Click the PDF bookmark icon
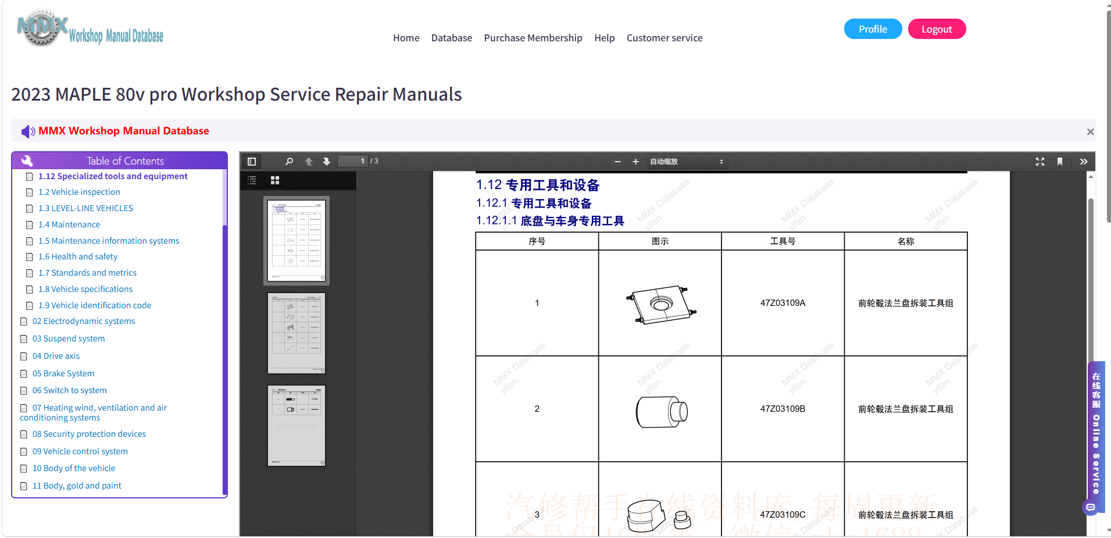This screenshot has height=538, width=1111. (x=1060, y=162)
